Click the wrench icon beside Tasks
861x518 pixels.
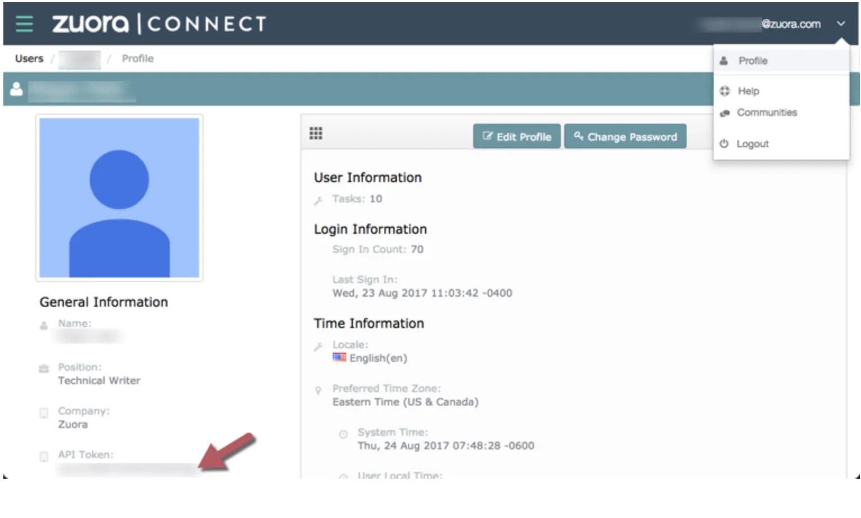click(x=319, y=200)
